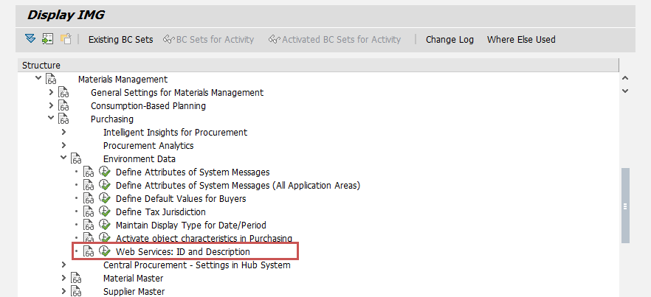Click the vertical scrollbar thumb
Screen dimensions: 651x297
coord(625,206)
